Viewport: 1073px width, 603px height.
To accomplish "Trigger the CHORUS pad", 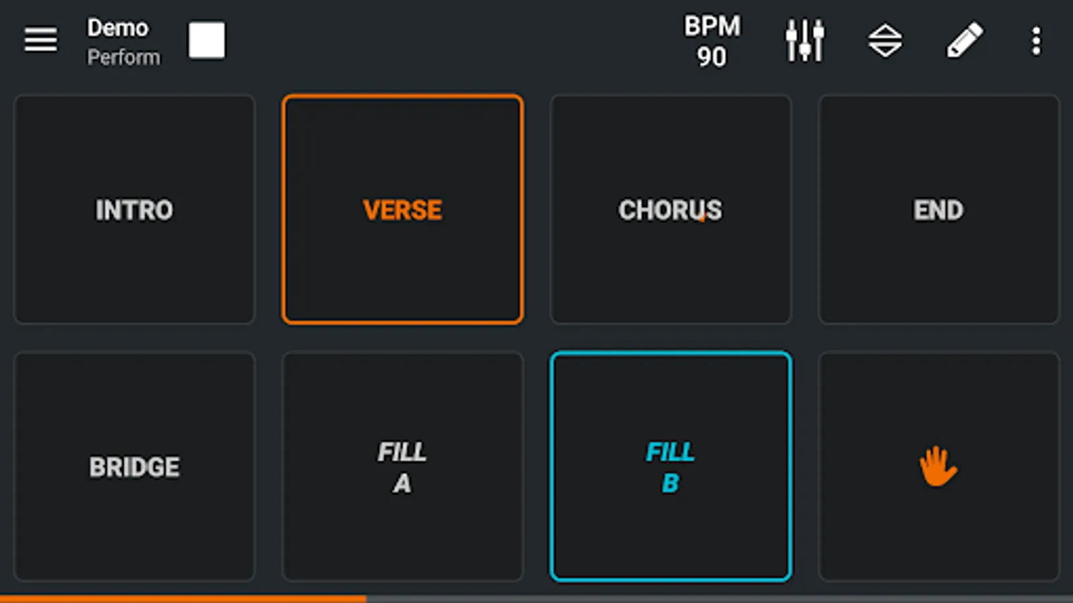I will [x=671, y=210].
